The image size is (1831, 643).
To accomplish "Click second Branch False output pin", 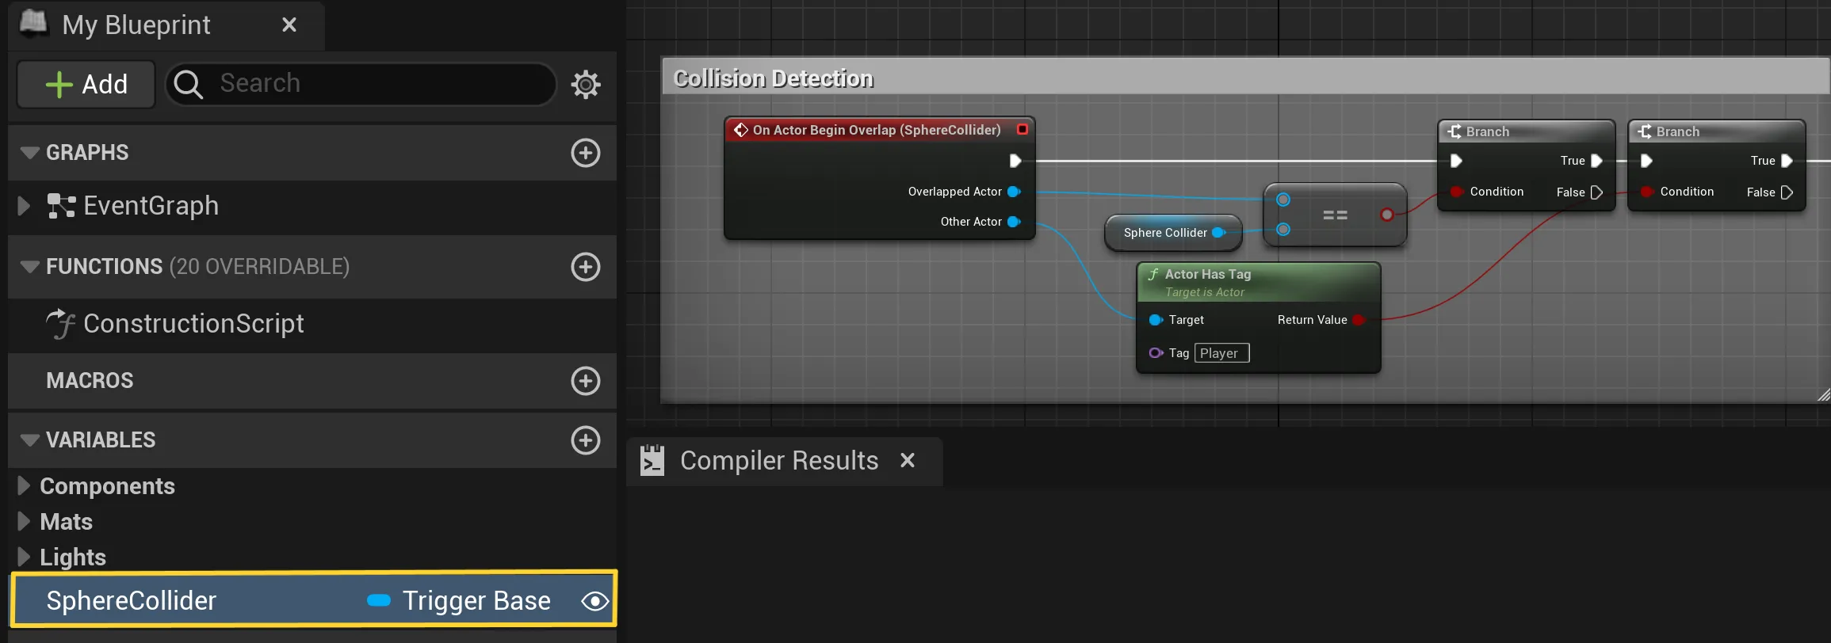I will point(1787,192).
